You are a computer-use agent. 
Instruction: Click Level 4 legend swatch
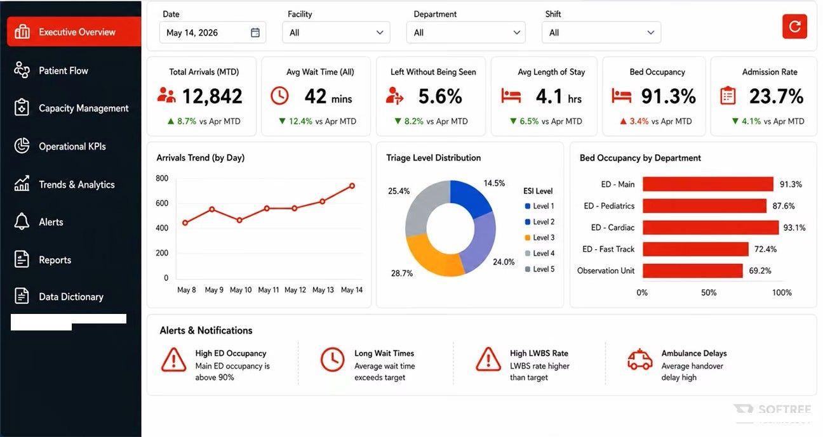(x=527, y=254)
